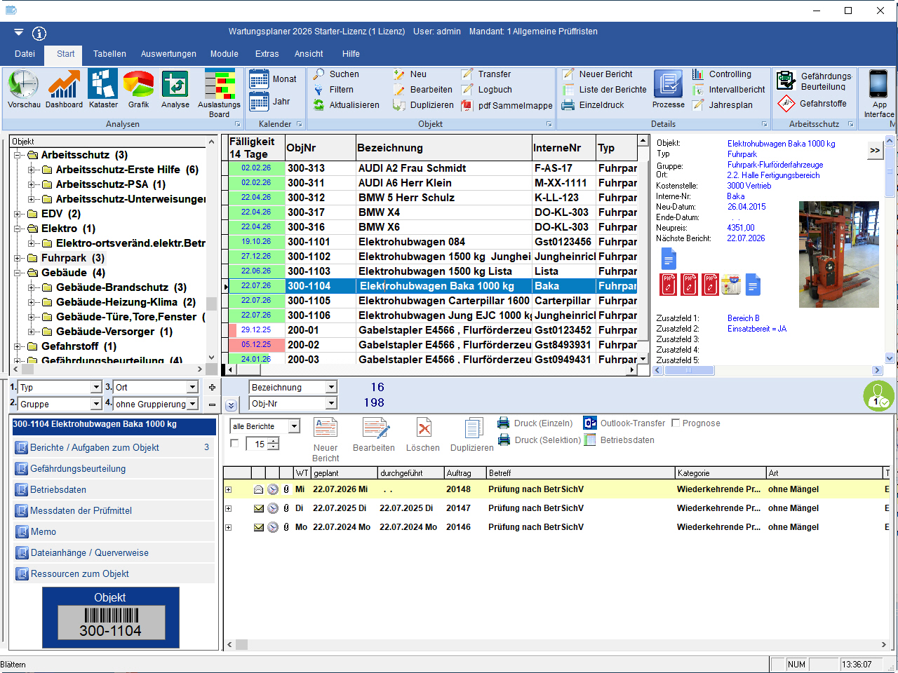Toggle checkbox next to the 15 field
Viewport: 898px width, 673px height.
[x=234, y=444]
